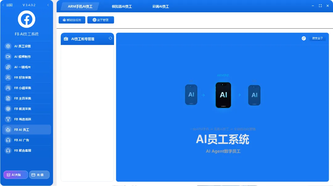Click the FB AI员工系统 logo

[26, 19]
